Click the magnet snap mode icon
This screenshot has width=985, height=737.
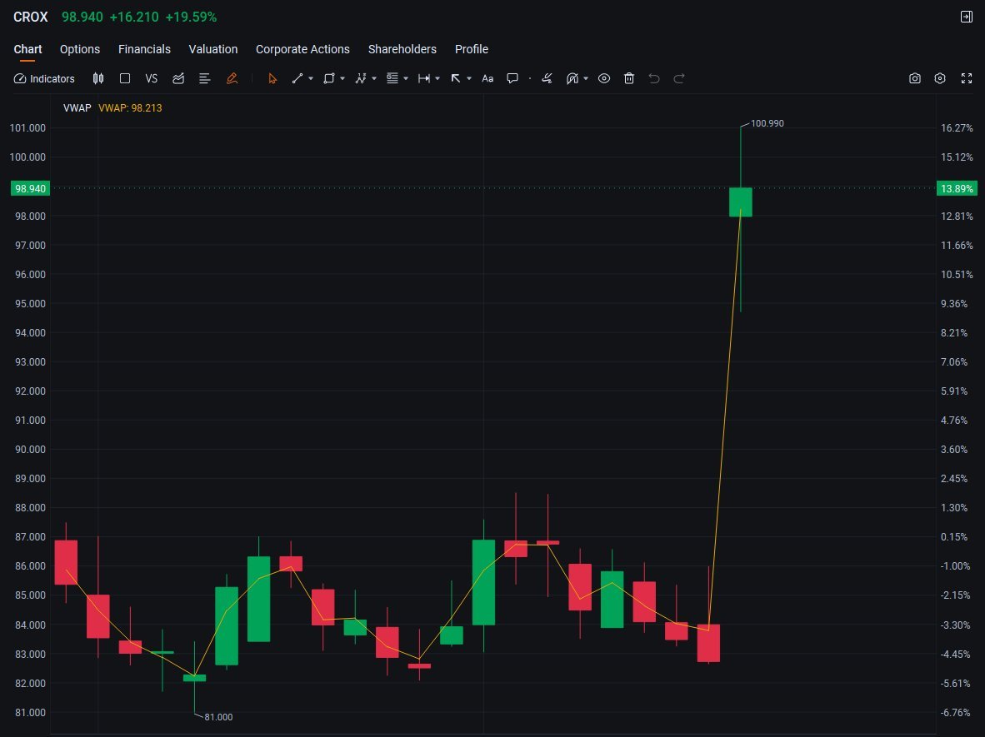click(572, 78)
